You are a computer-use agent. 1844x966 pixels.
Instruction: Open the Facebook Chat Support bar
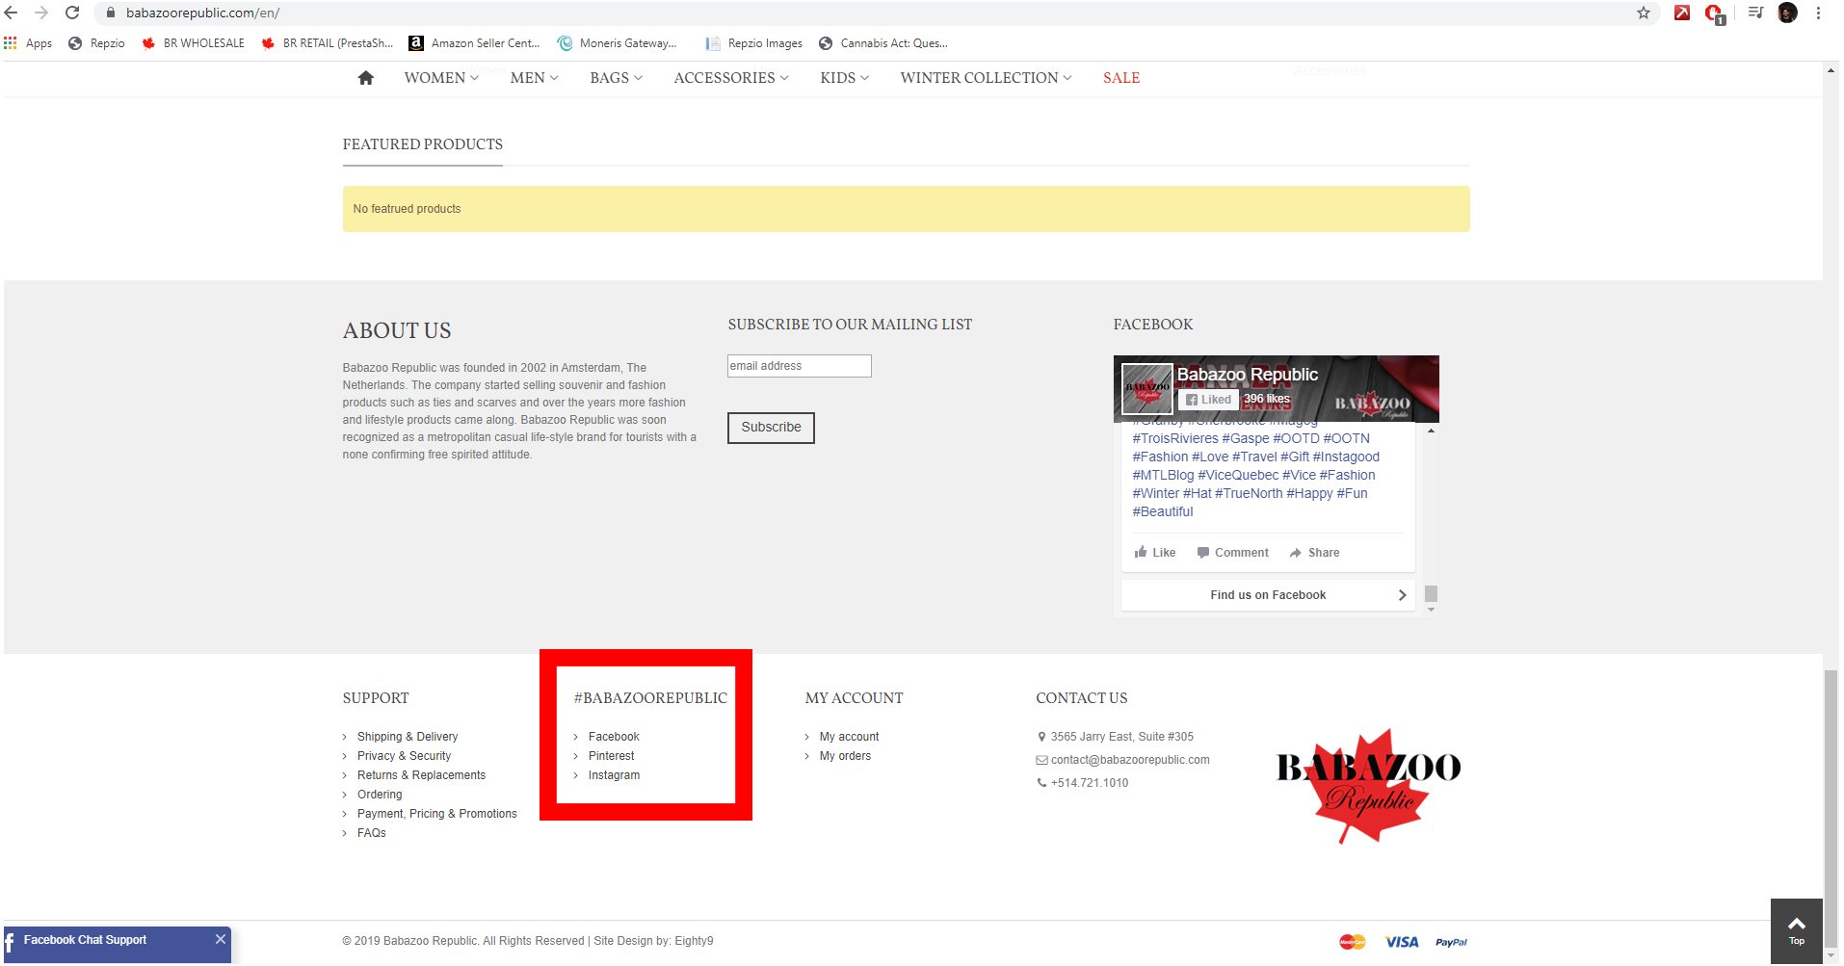click(x=116, y=944)
